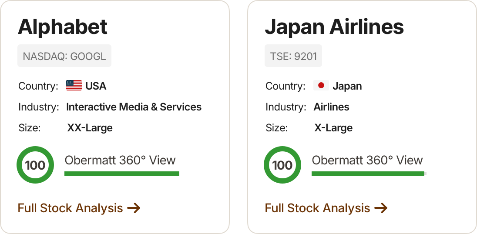Click the Japan Airlines company title
The image size is (477, 234).
coord(334,27)
